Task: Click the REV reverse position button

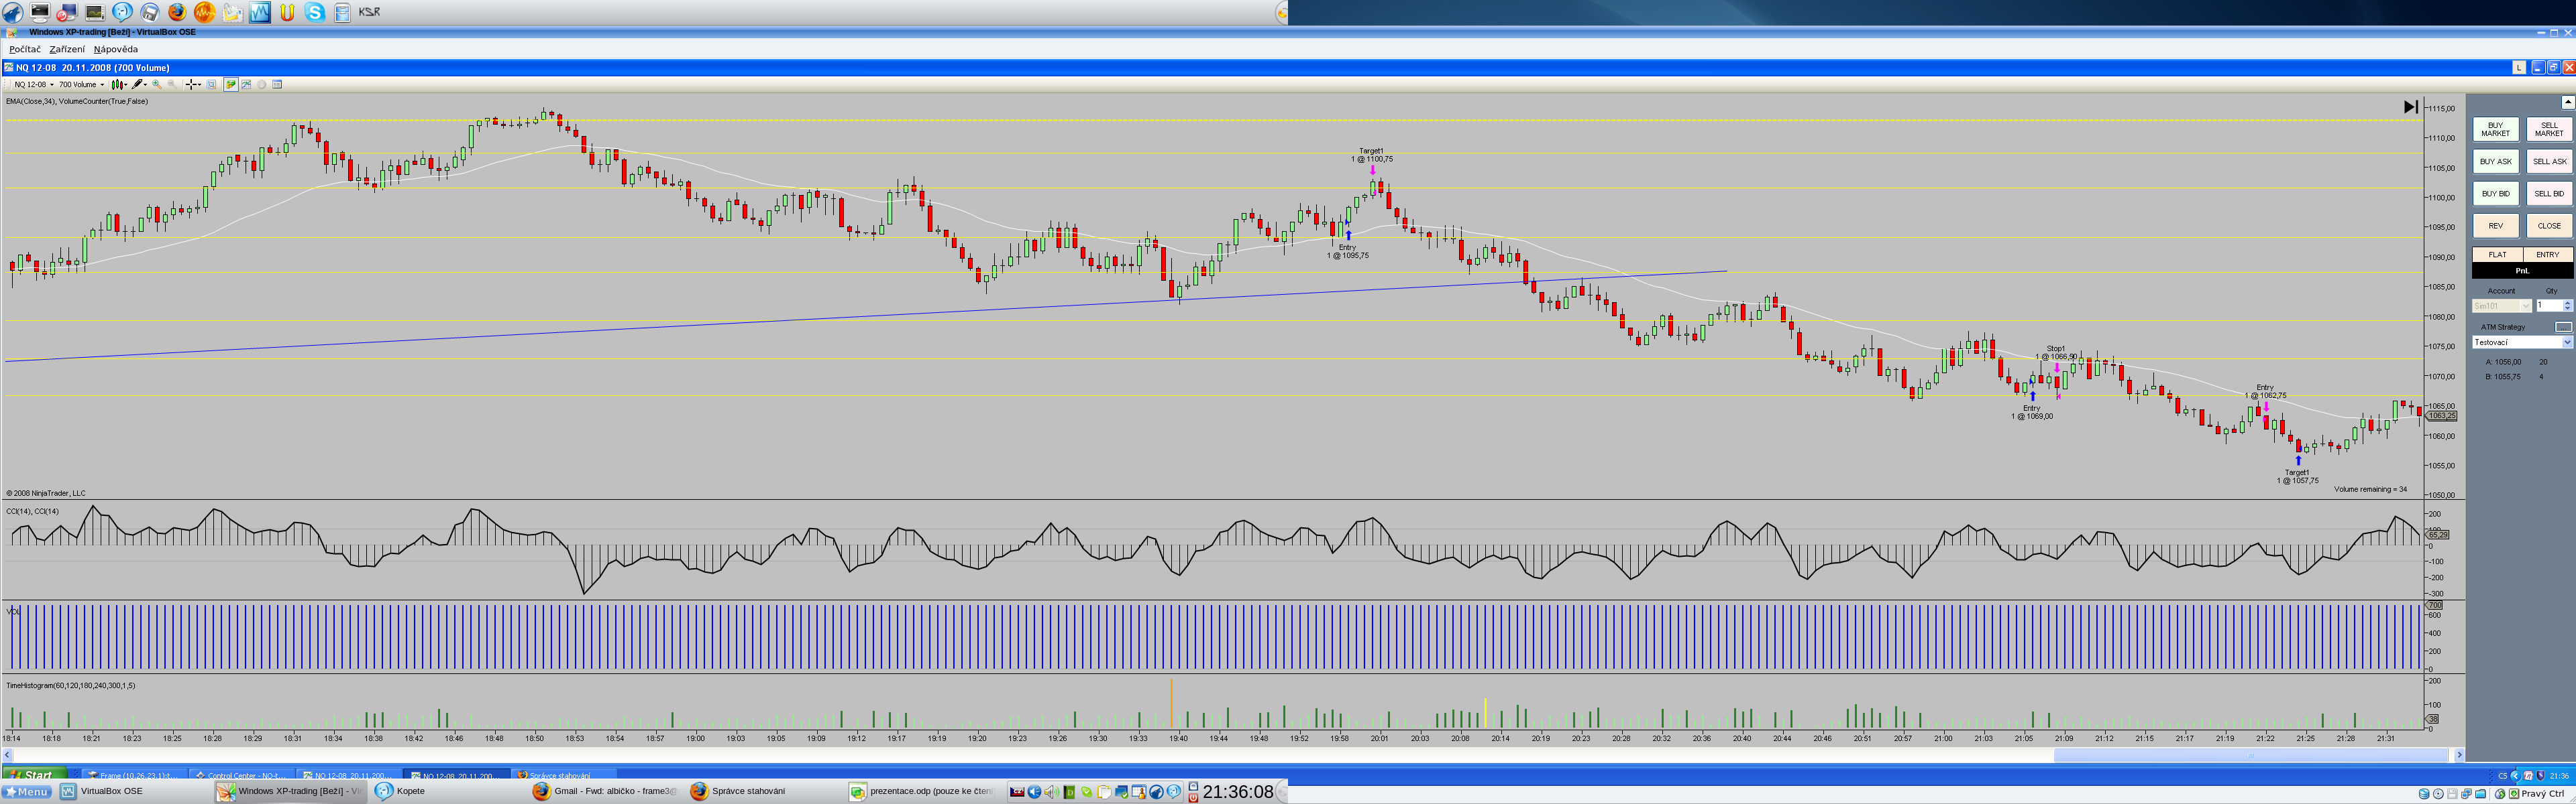Action: (x=2495, y=226)
